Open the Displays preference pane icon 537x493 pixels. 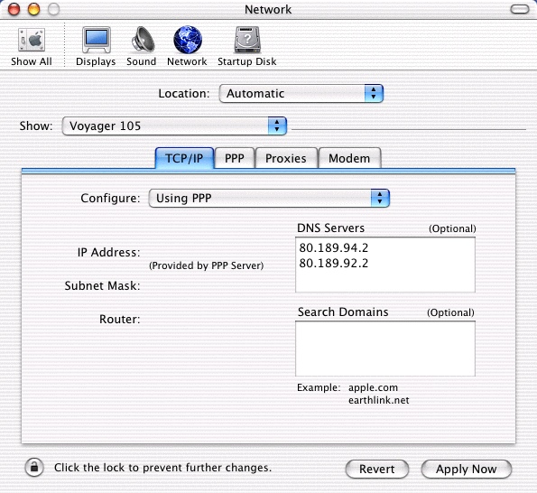tap(97, 40)
